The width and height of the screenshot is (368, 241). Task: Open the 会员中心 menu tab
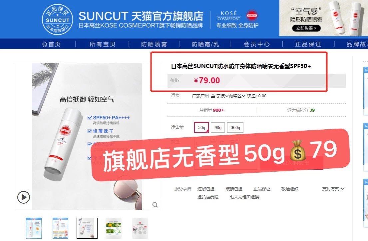[257, 44]
